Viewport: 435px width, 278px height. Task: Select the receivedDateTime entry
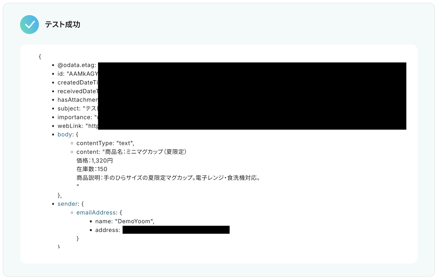point(78,91)
